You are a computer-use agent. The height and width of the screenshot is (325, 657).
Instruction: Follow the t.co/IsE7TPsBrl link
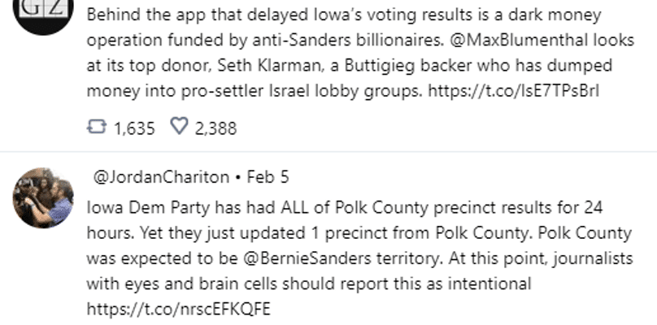click(514, 90)
